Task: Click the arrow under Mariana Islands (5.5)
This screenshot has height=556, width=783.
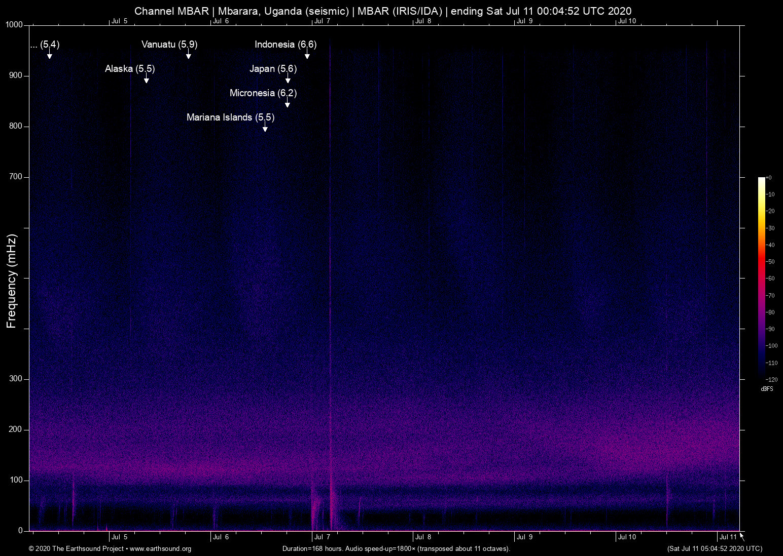Action: click(x=265, y=128)
